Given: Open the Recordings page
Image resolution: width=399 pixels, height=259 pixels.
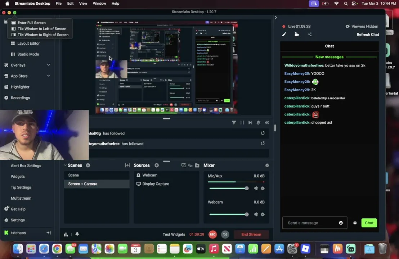Looking at the screenshot, I should [17, 98].
